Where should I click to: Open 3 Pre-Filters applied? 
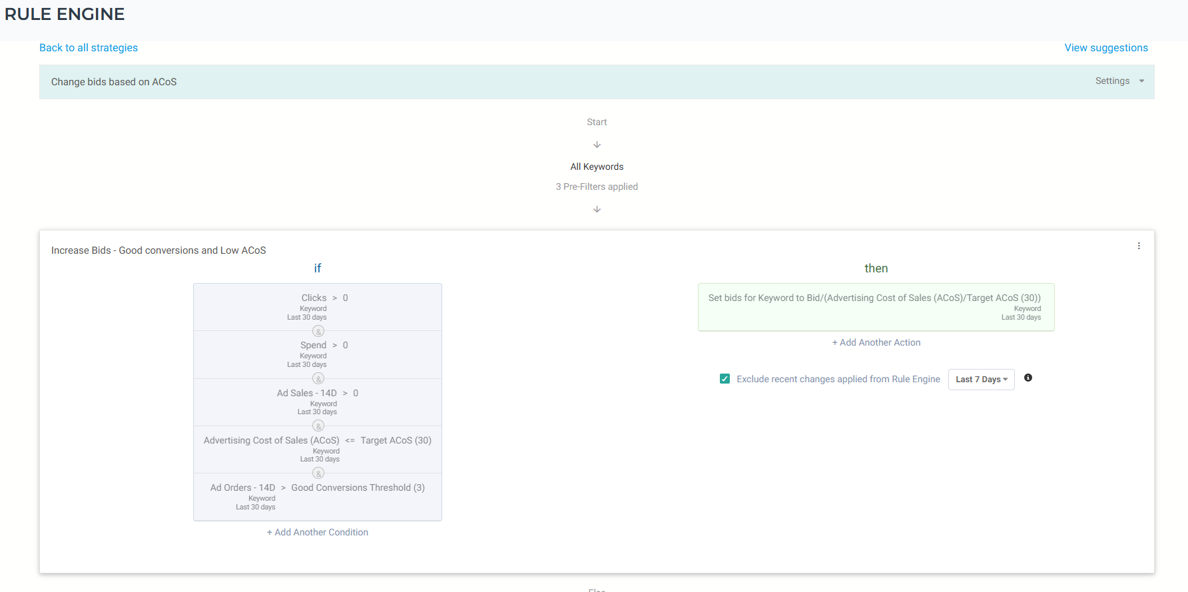(597, 186)
